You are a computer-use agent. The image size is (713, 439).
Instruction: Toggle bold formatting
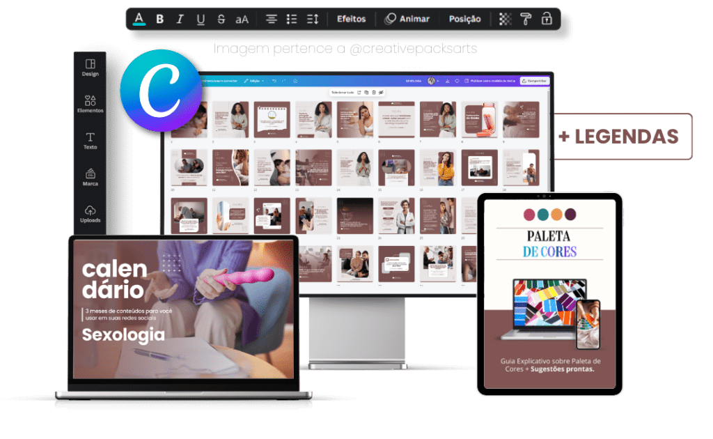159,19
